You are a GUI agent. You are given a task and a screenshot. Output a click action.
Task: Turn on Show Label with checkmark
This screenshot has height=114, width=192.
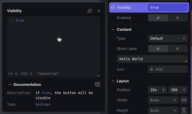tap(158, 49)
